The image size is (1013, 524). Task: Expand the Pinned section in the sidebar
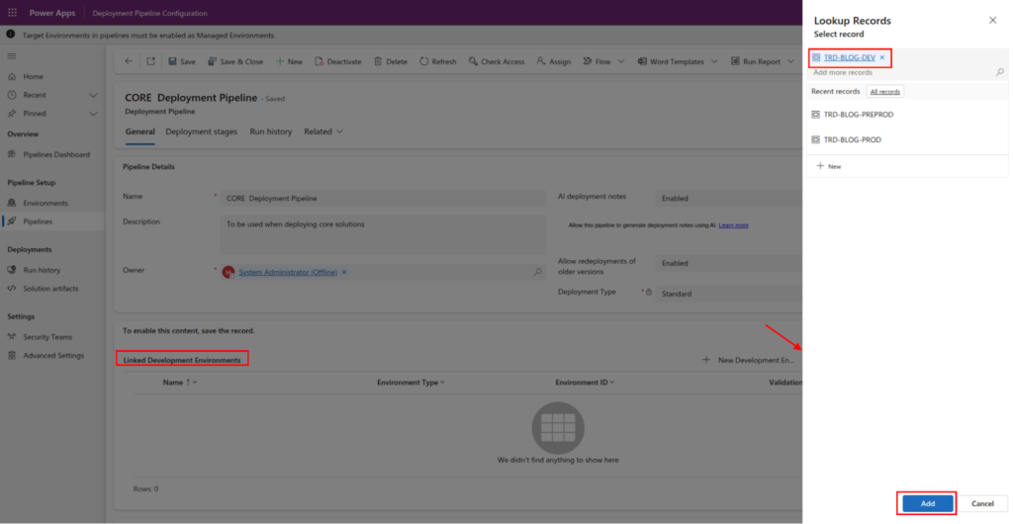point(93,114)
